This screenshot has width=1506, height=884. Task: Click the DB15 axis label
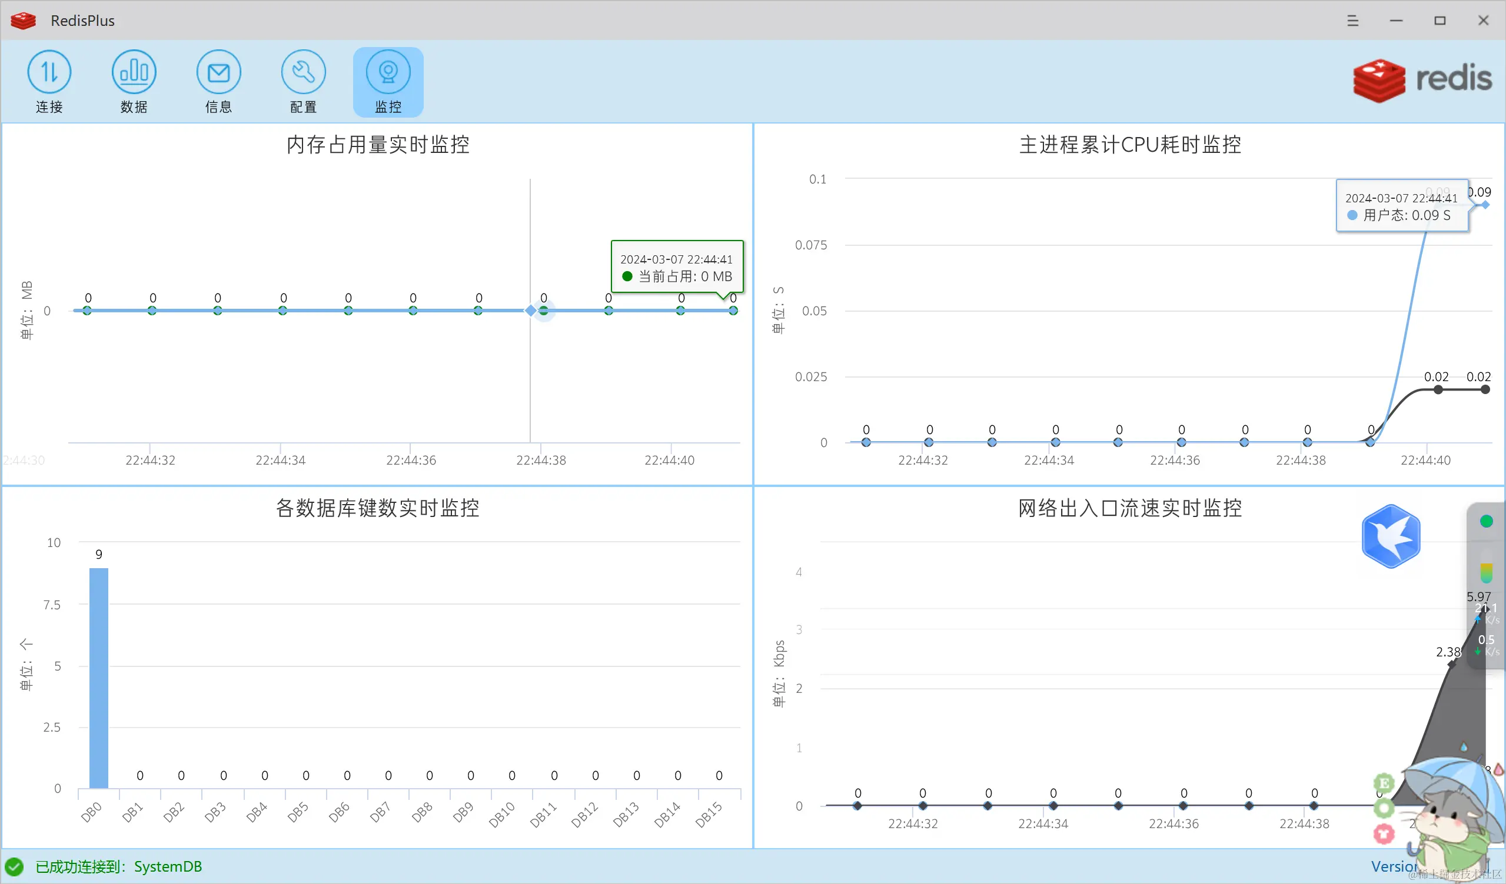click(709, 815)
